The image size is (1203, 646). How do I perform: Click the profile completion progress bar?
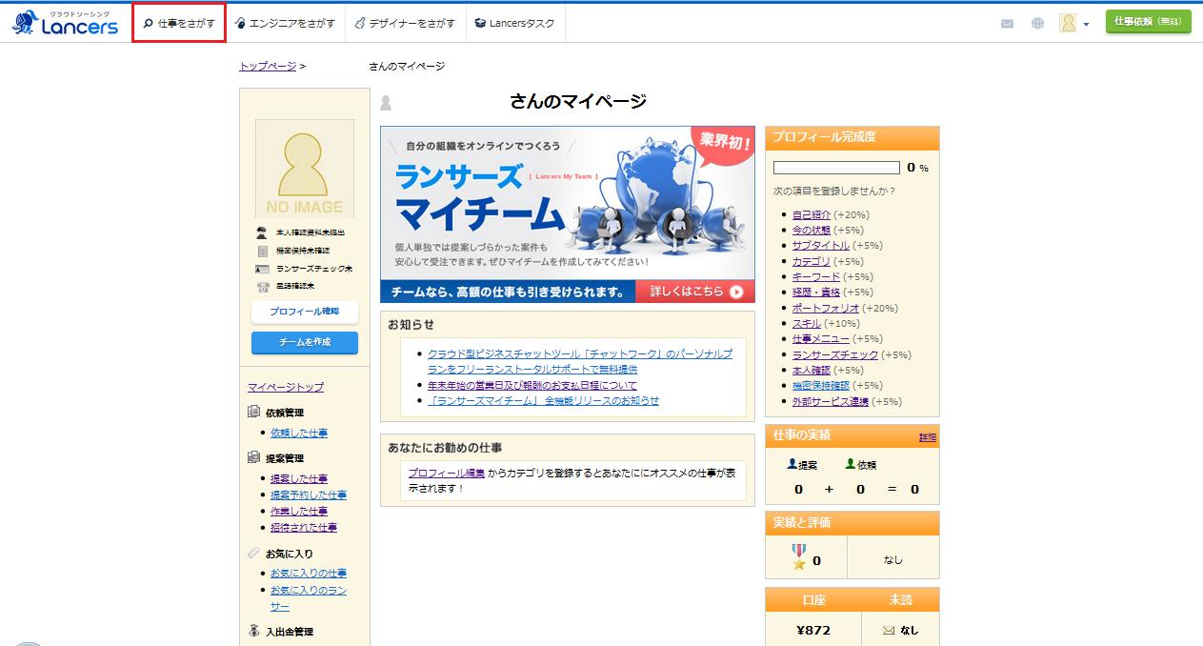836,168
